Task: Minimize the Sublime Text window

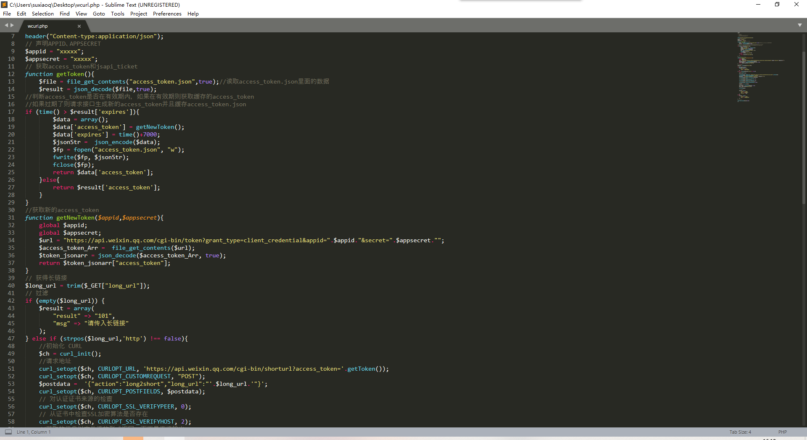Action: click(758, 5)
